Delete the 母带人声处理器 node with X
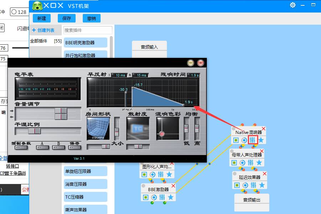This screenshot has height=214, width=321. pos(262,151)
